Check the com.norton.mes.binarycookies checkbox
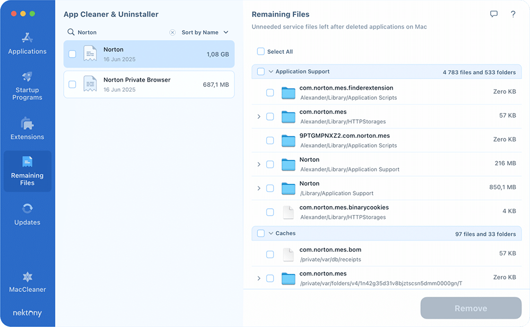530x327 pixels. tap(270, 212)
